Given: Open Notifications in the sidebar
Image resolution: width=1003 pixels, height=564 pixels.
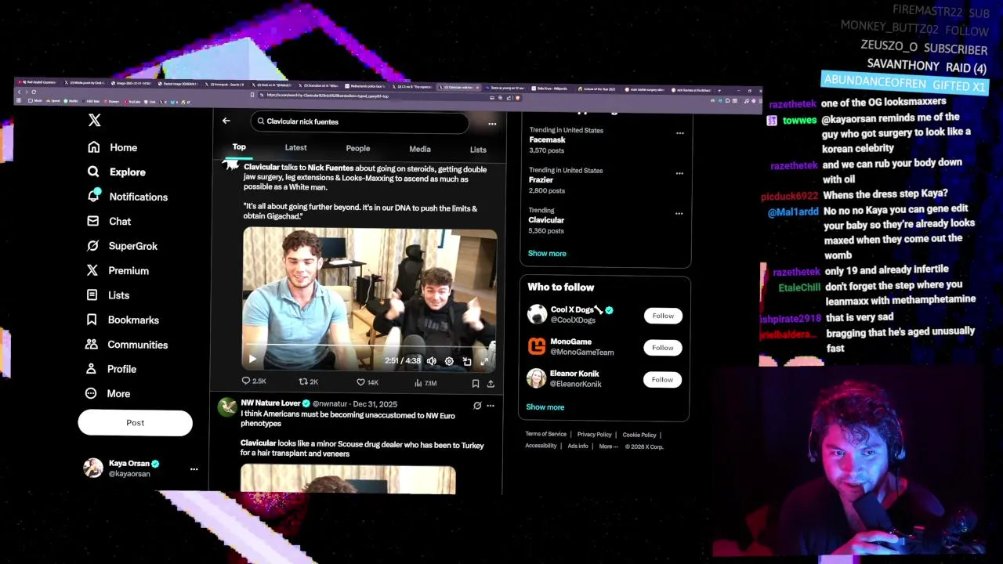Looking at the screenshot, I should coord(128,197).
